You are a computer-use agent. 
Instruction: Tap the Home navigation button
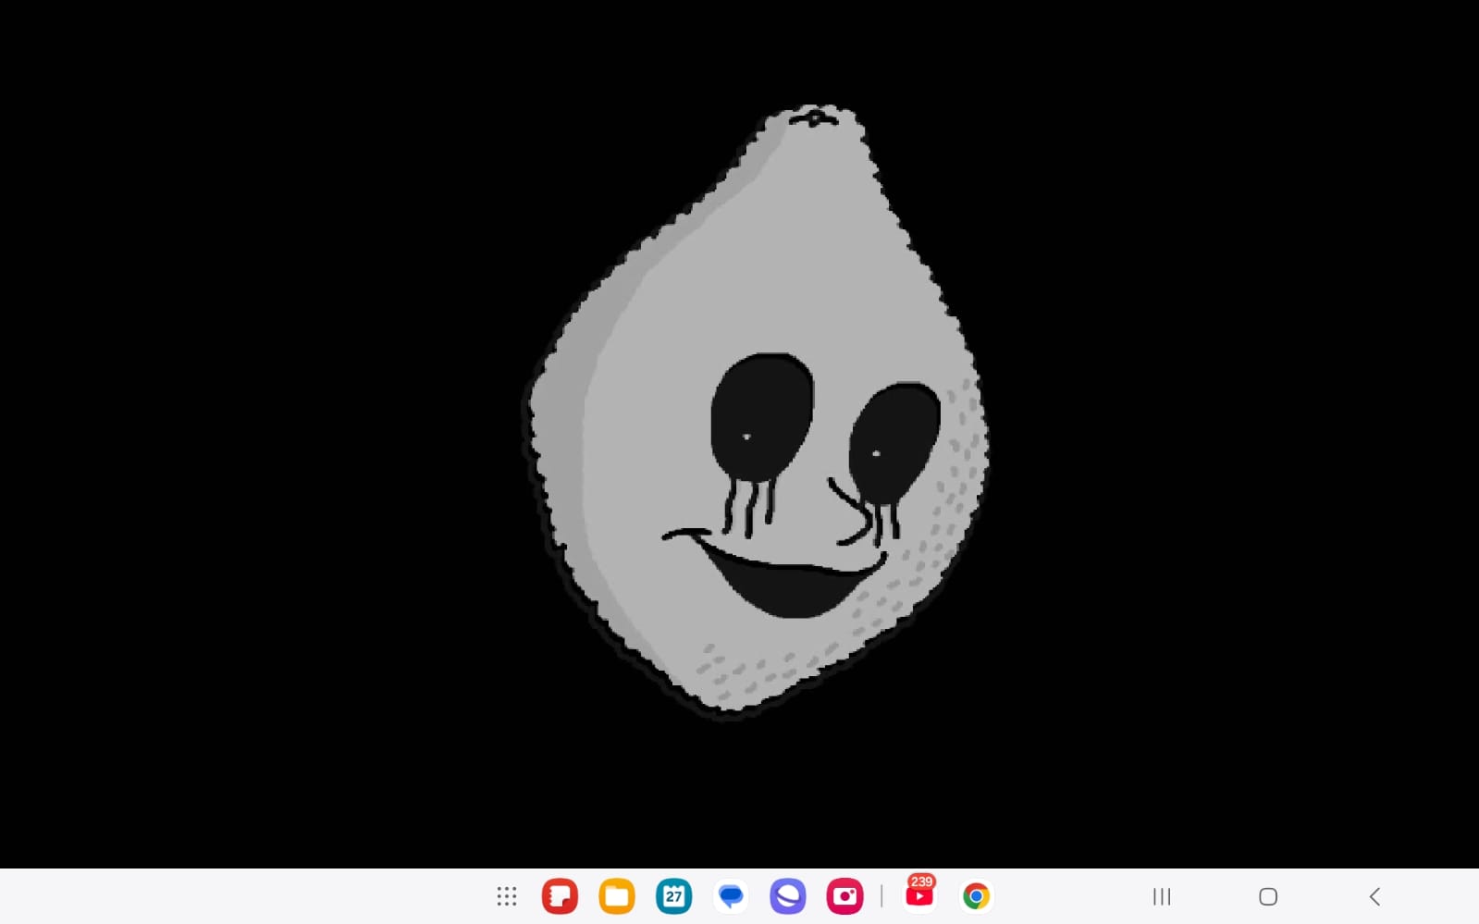point(1268,896)
